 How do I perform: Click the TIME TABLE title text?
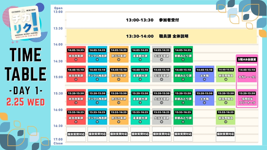(25, 64)
